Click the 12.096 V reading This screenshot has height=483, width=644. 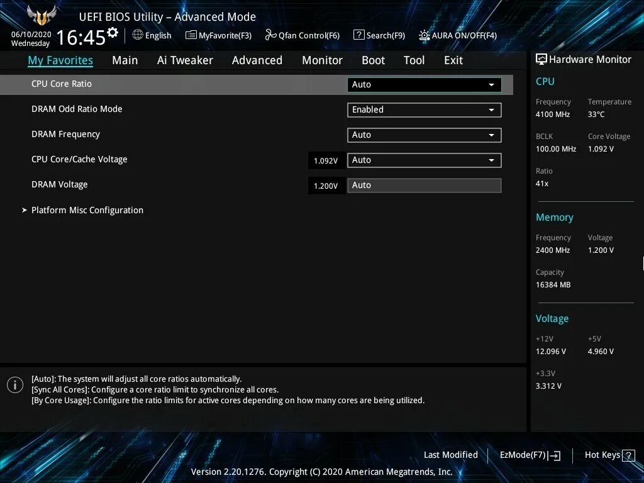pyautogui.click(x=551, y=351)
